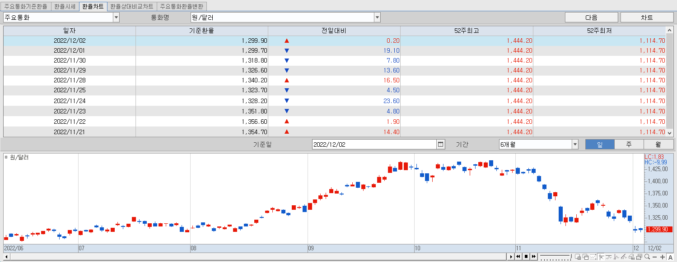Click the 기준일 date field 2022/12/02

pyautogui.click(x=374, y=144)
